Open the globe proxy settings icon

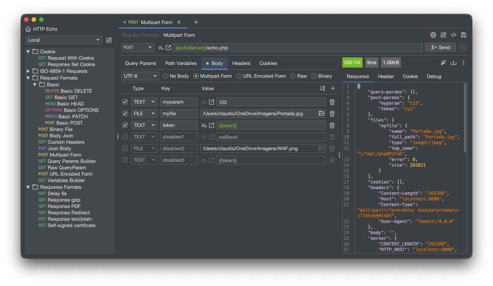point(433,35)
